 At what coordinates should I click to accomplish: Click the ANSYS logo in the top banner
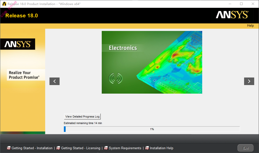coord(232,15)
